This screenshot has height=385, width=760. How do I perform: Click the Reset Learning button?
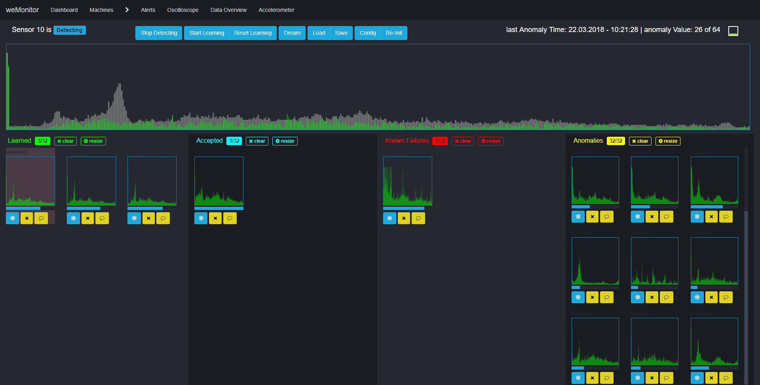click(x=253, y=33)
